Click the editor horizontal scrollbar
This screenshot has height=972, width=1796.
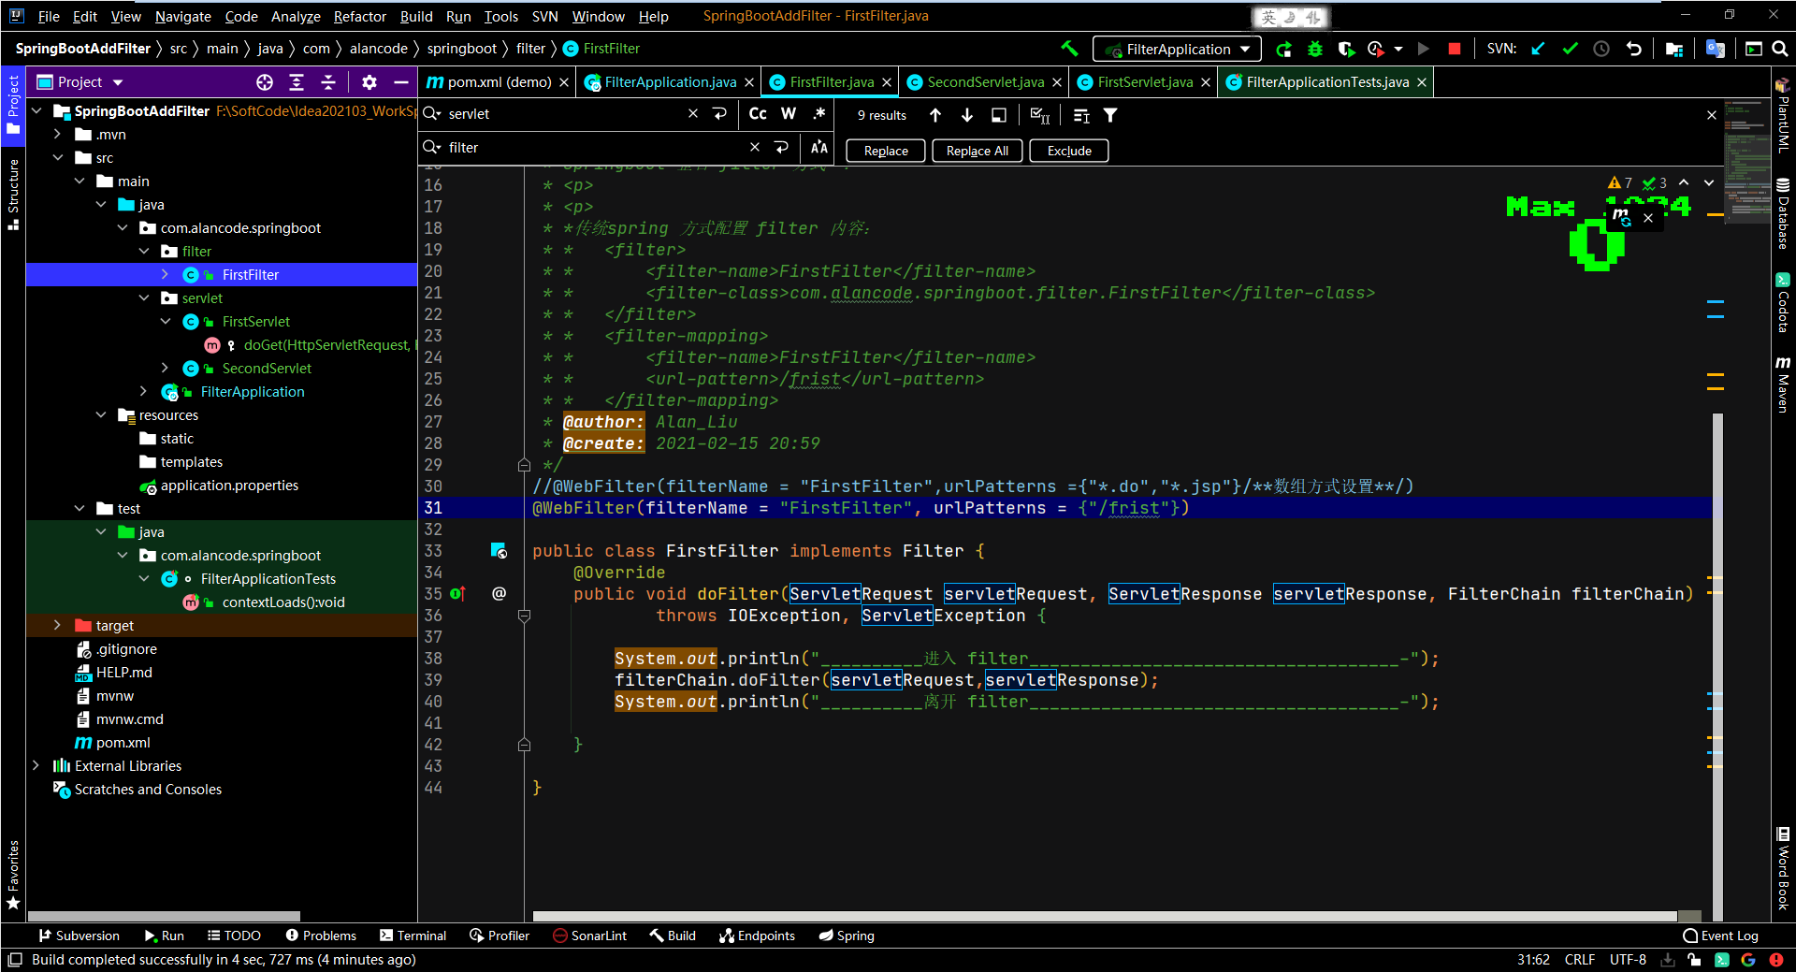(1104, 916)
